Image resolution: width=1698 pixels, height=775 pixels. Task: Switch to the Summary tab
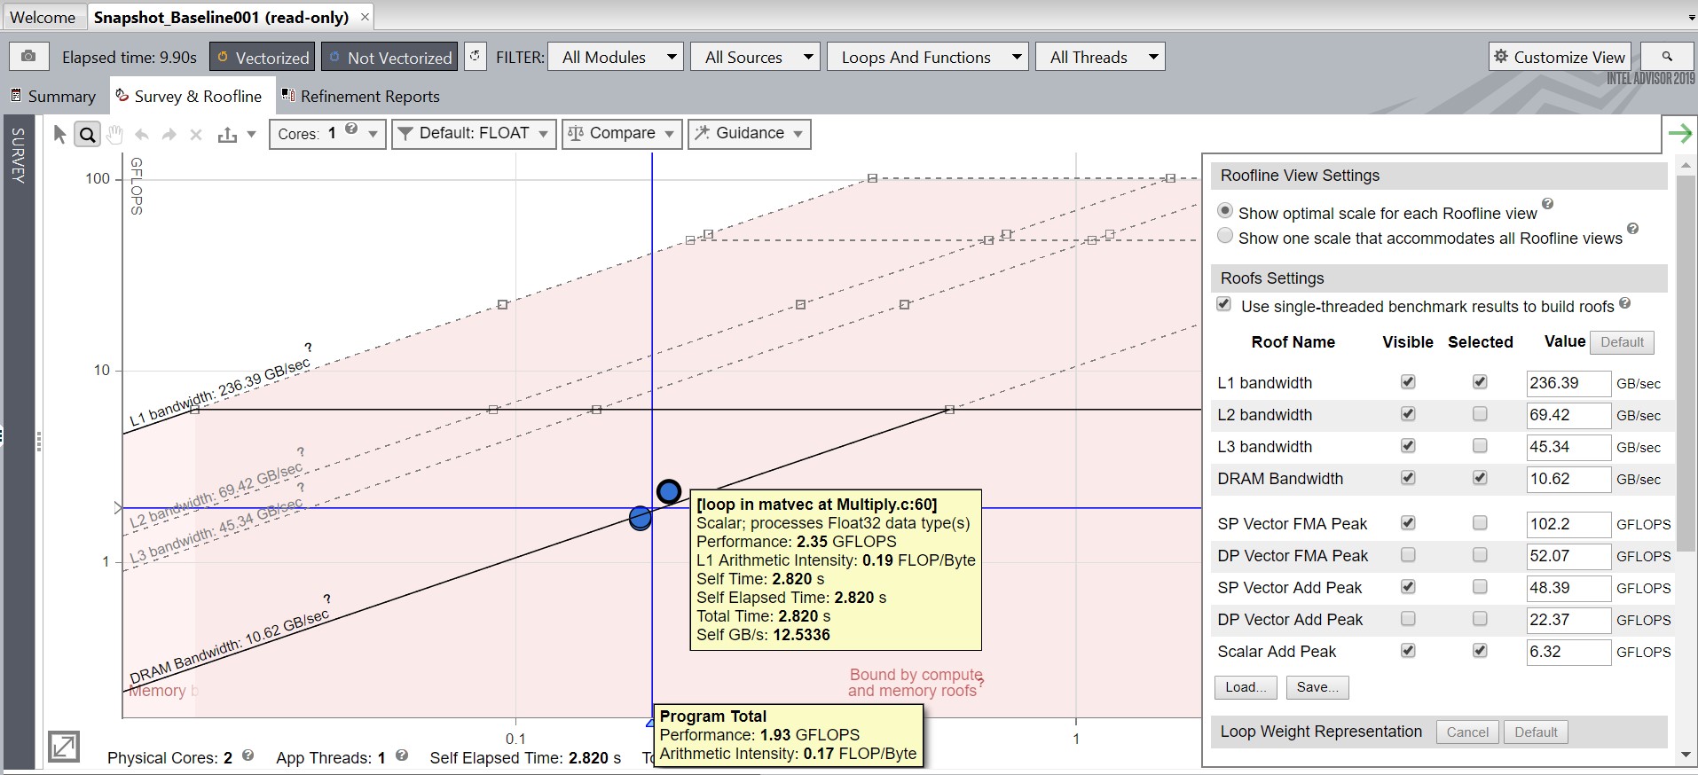[x=53, y=96]
